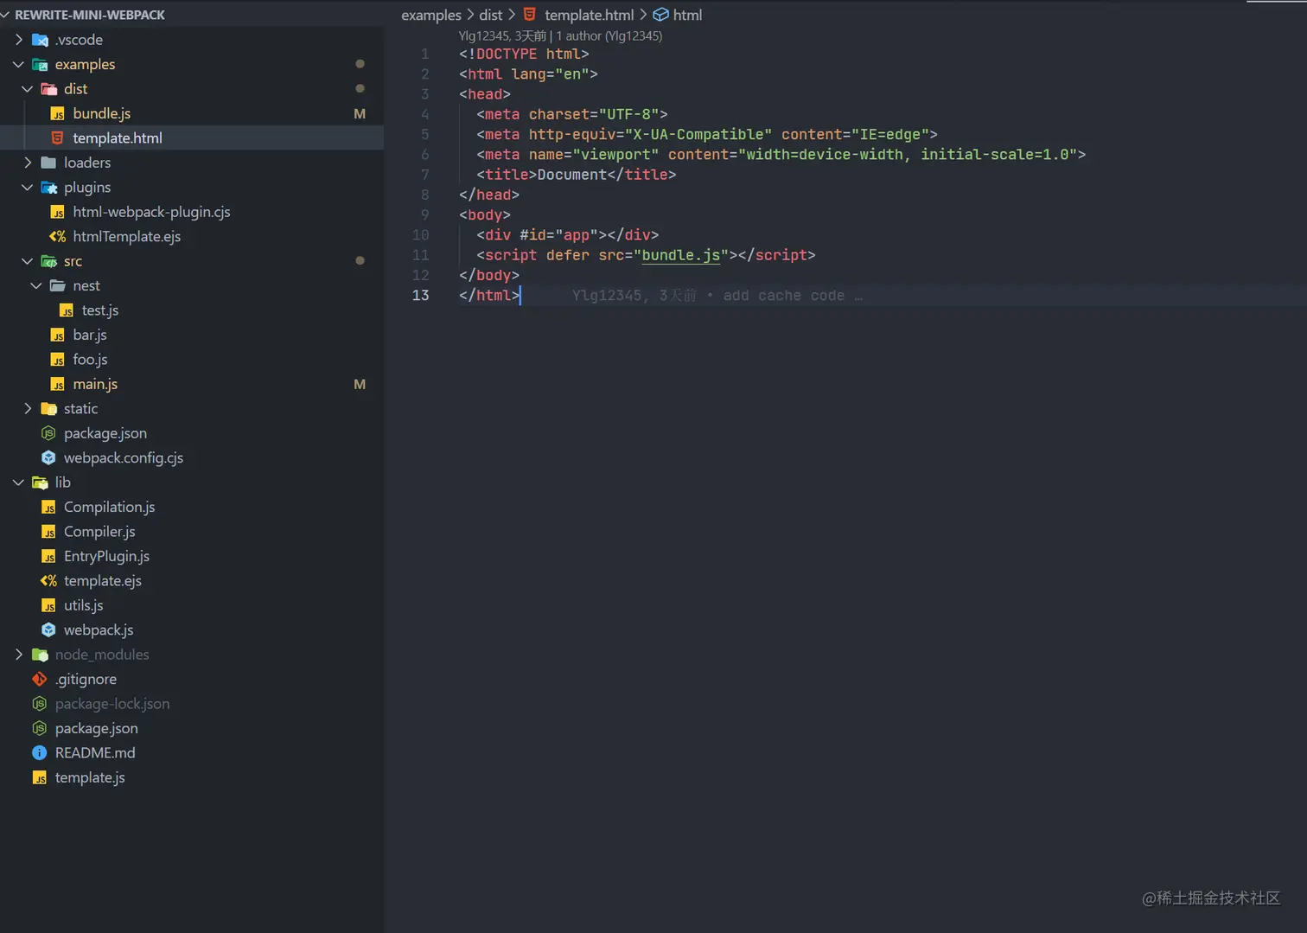Click the author CodeLens above line 1
Image resolution: width=1307 pixels, height=933 pixels.
pos(560,35)
